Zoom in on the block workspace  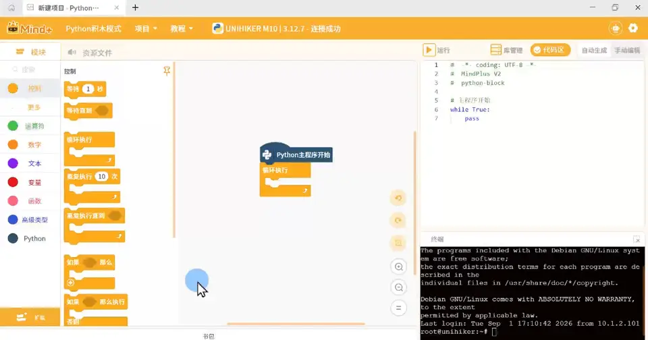[x=398, y=267]
